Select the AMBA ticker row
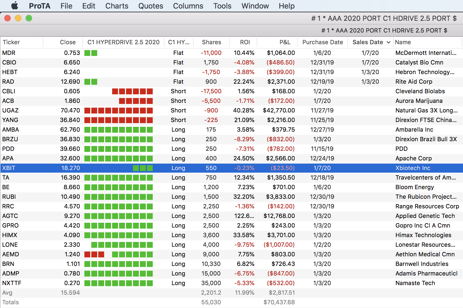The width and height of the screenshot is (463, 308). coord(231,129)
